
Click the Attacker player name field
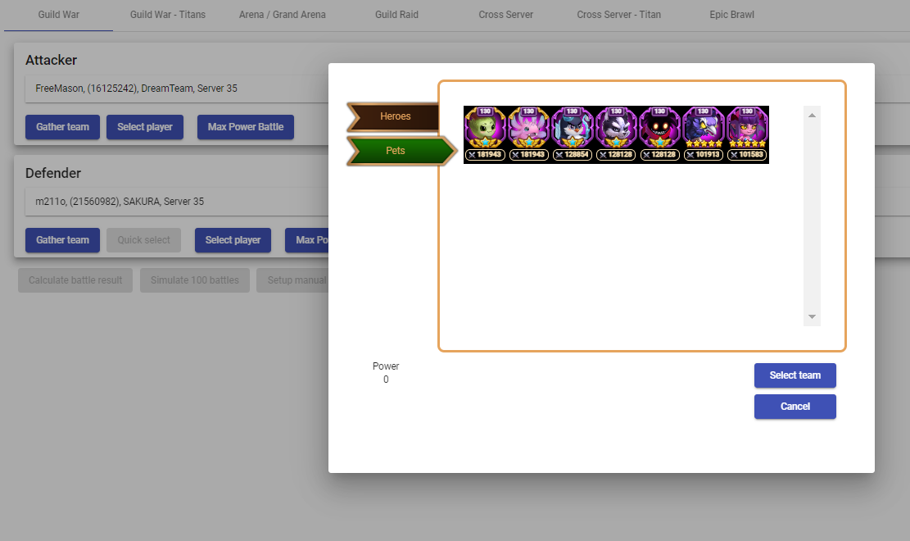coord(177,89)
